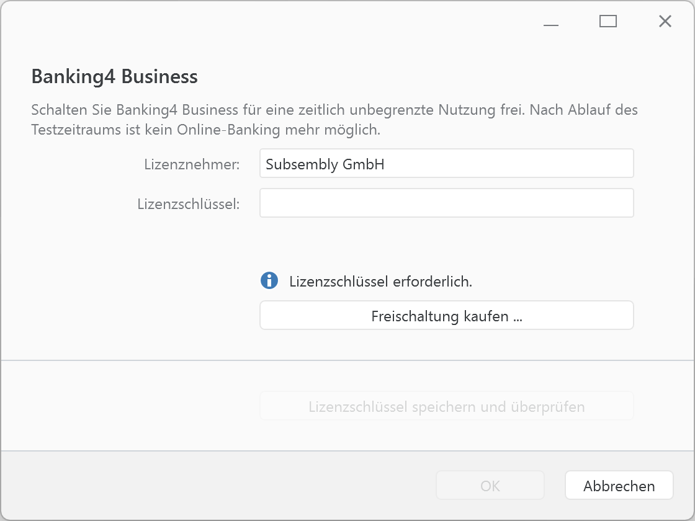Click the Banking4 Business dialog heading
695x521 pixels.
(114, 76)
